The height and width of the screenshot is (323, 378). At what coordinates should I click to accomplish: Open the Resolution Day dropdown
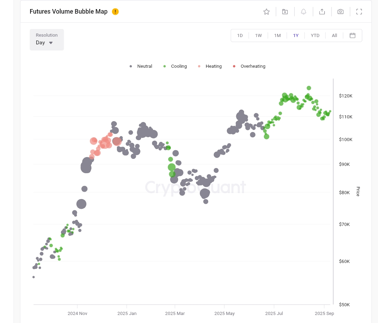(47, 39)
